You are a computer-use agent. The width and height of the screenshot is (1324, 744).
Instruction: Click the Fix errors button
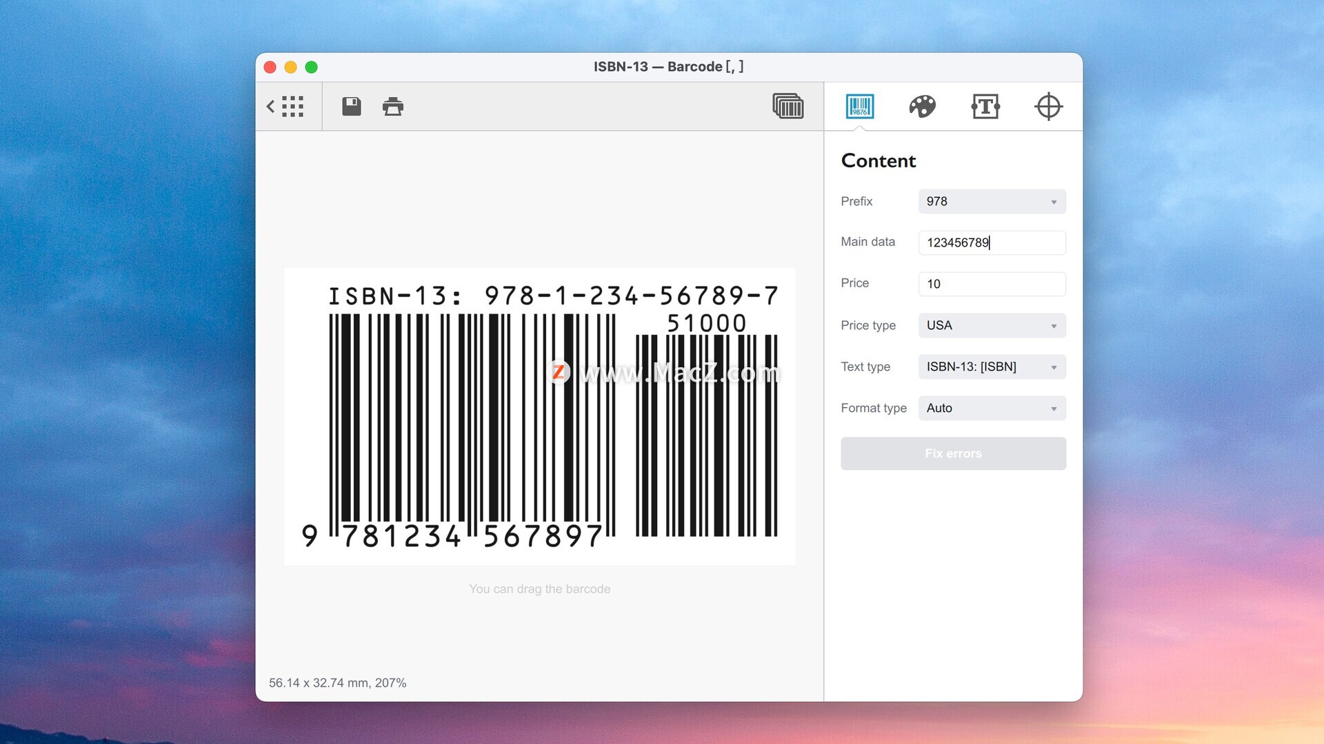[953, 454]
